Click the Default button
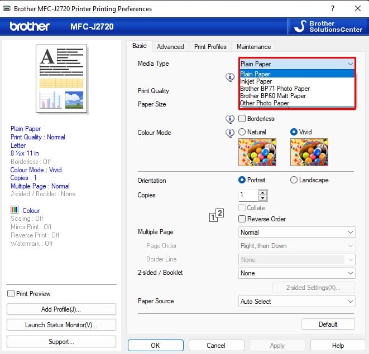369x354 pixels. (x=328, y=324)
